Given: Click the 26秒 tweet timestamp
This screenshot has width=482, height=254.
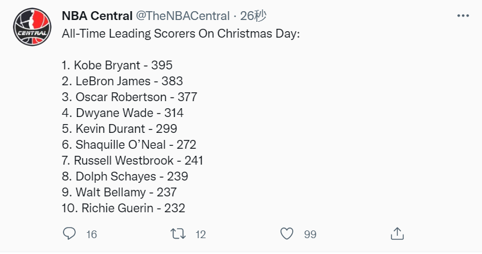Looking at the screenshot, I should point(253,16).
